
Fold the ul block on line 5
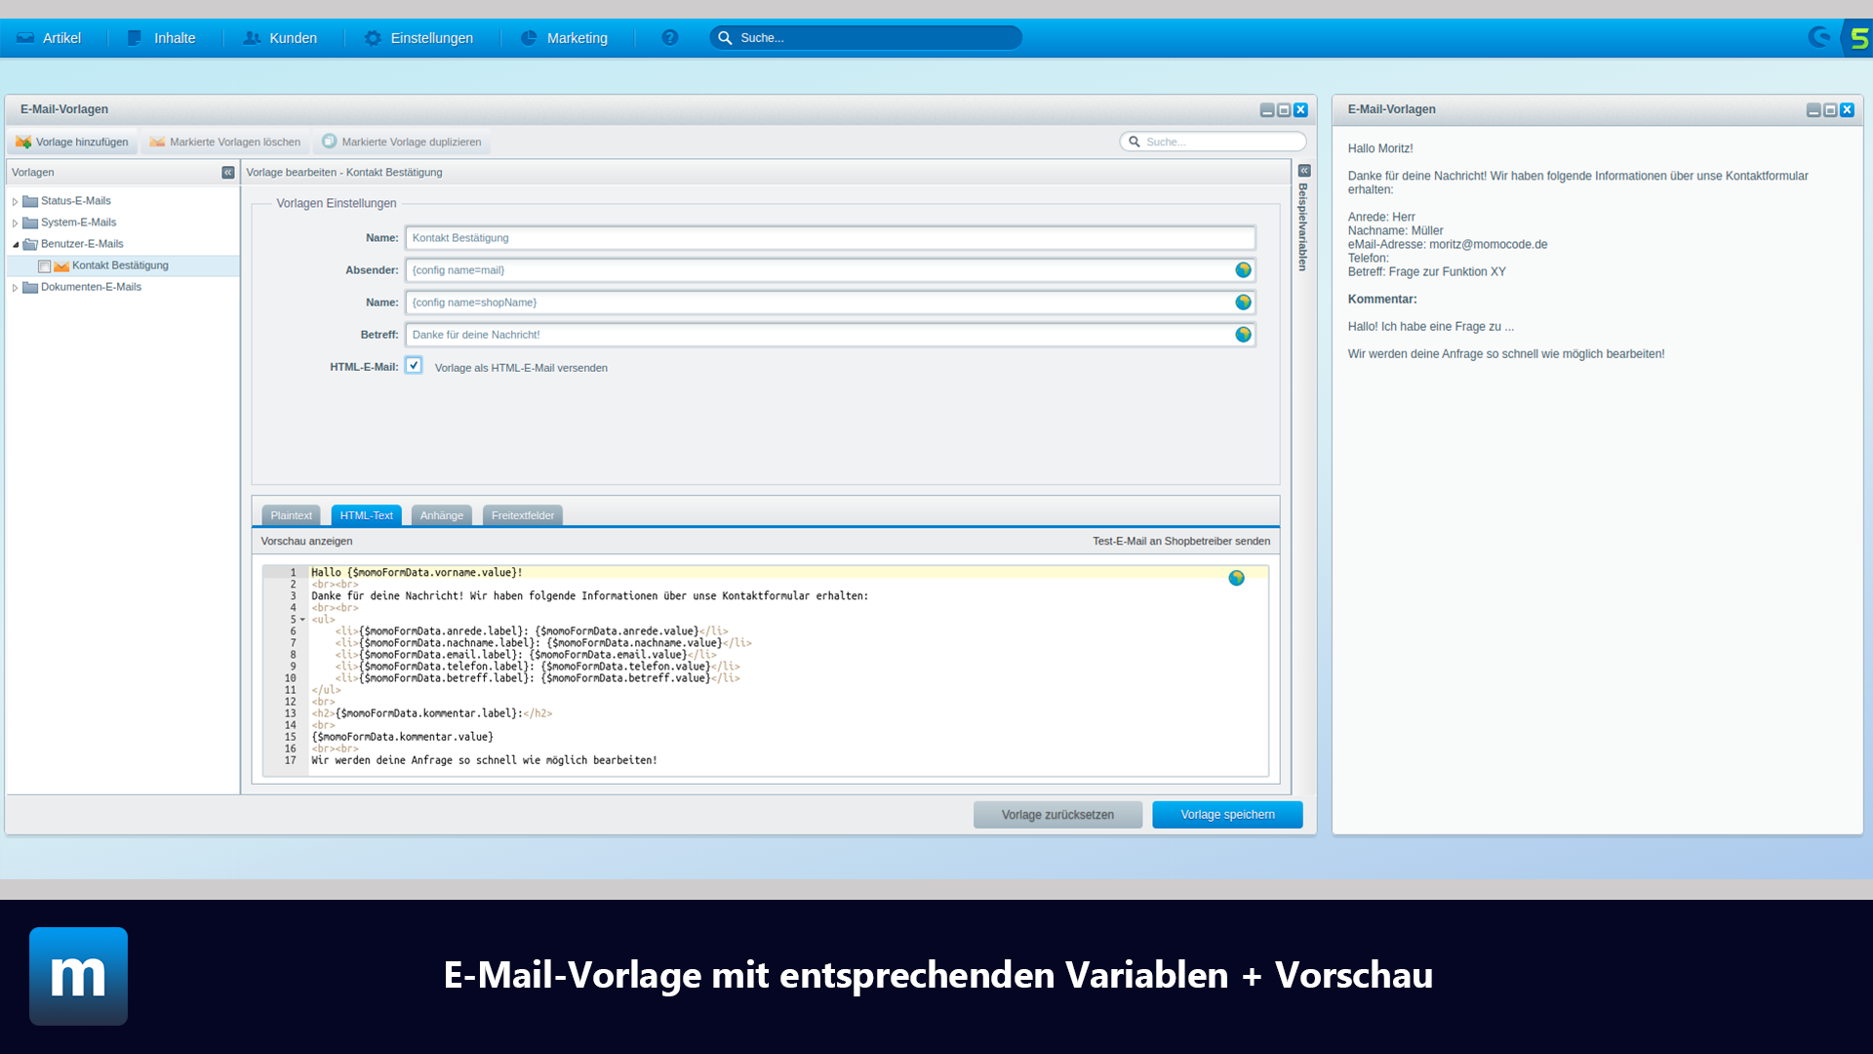pos(302,620)
